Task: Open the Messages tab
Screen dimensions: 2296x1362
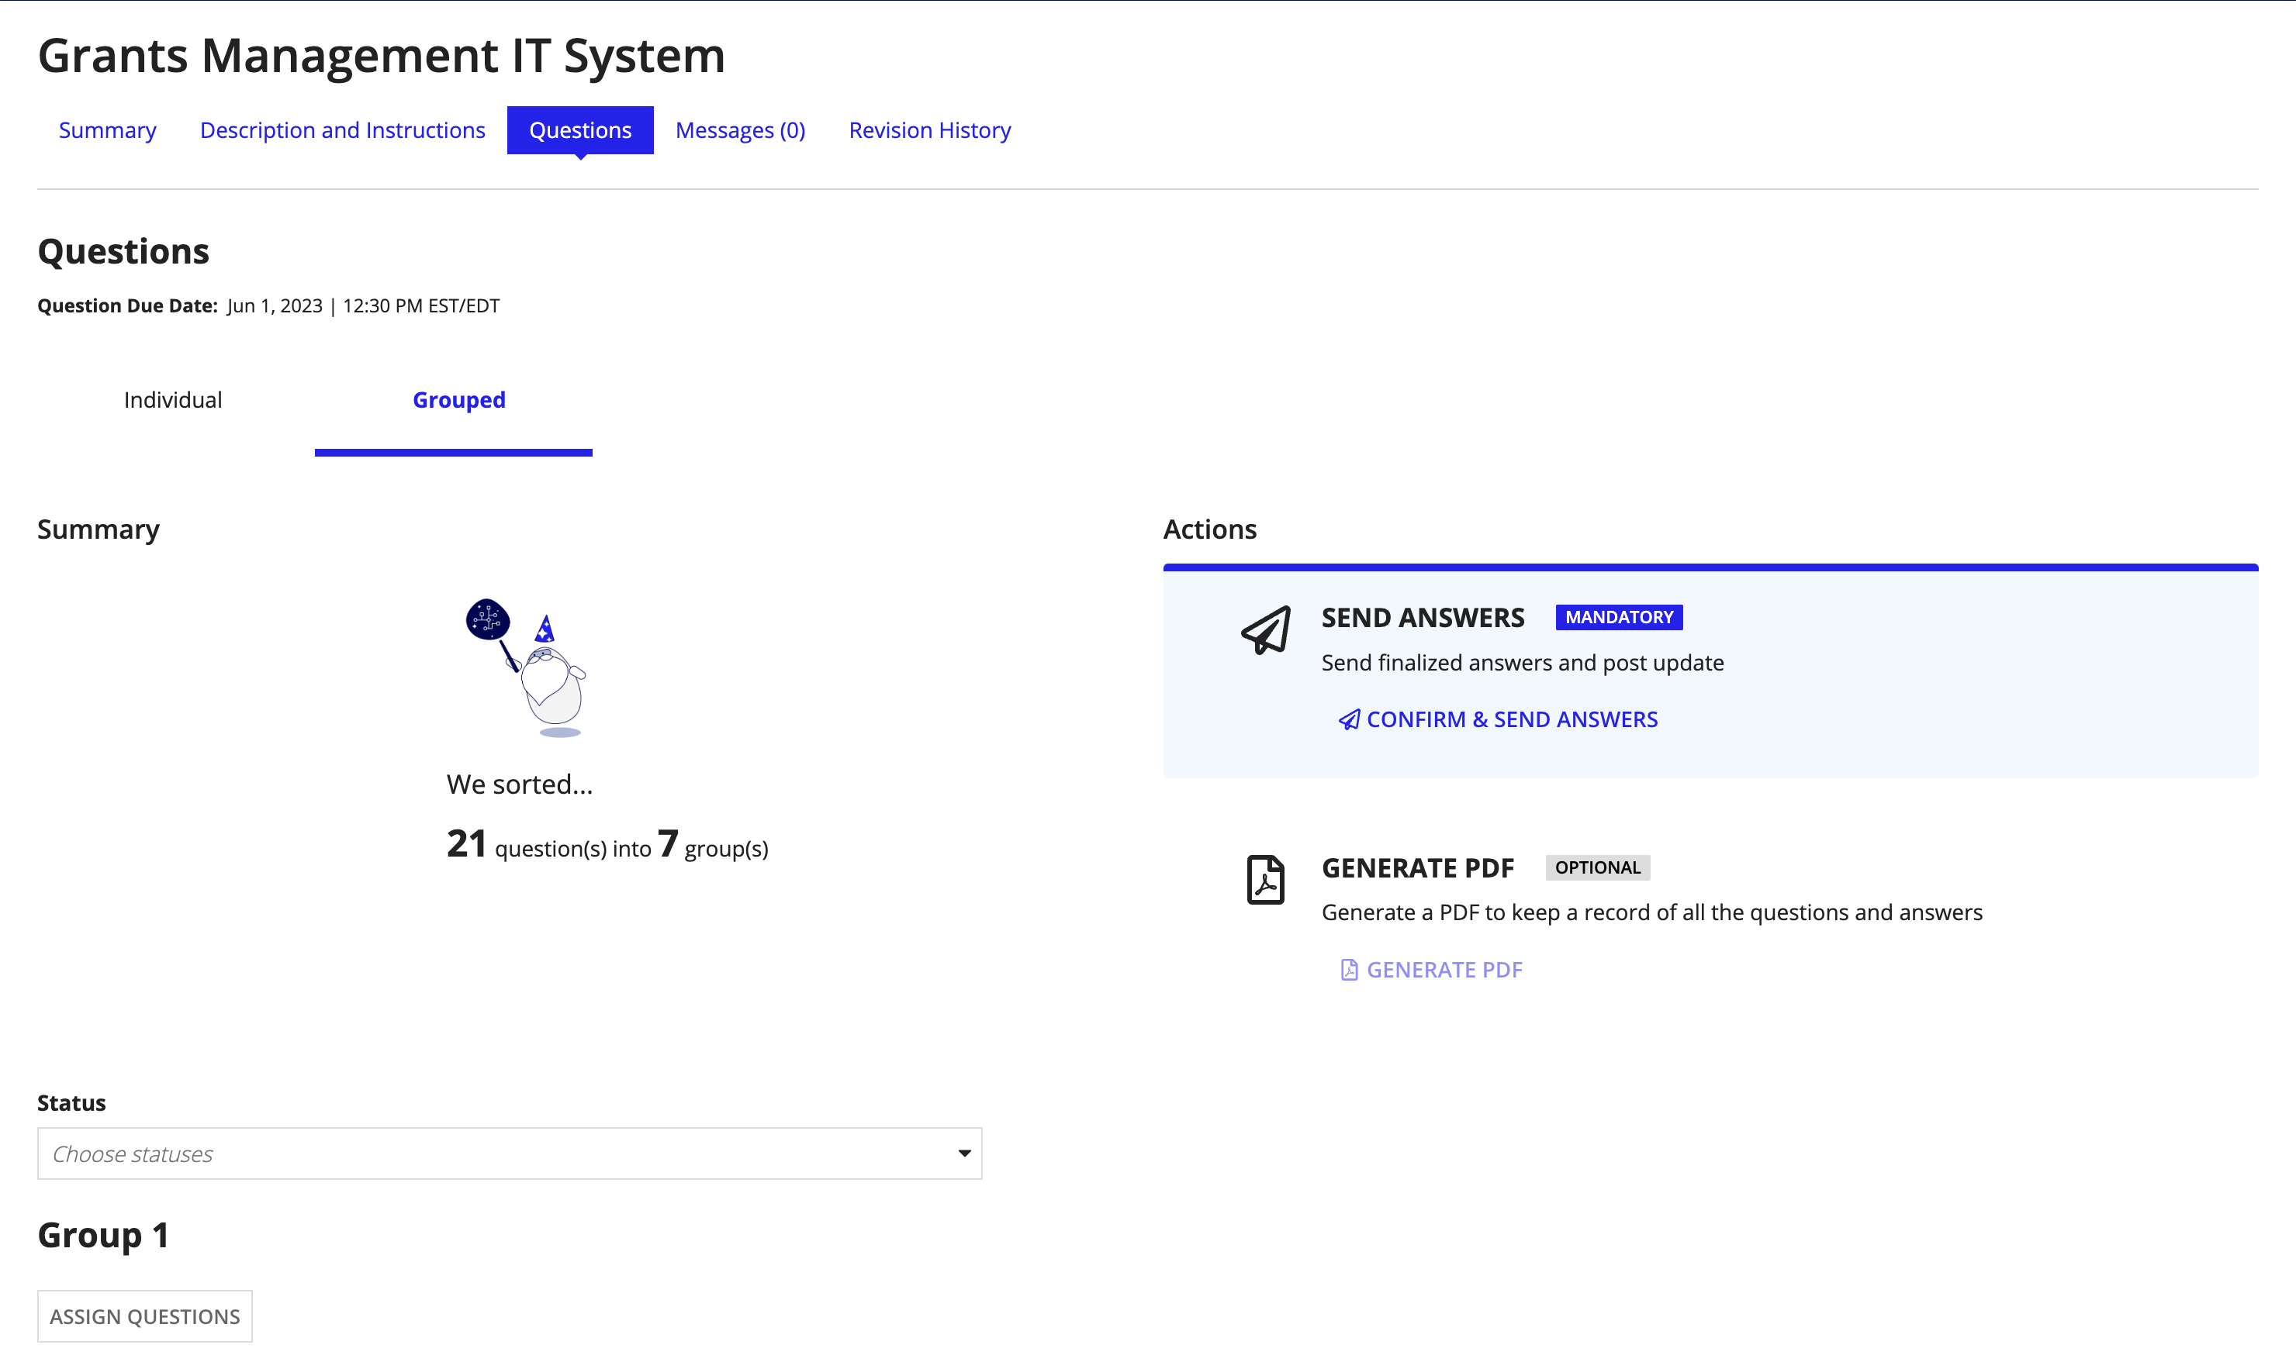Action: [x=738, y=129]
